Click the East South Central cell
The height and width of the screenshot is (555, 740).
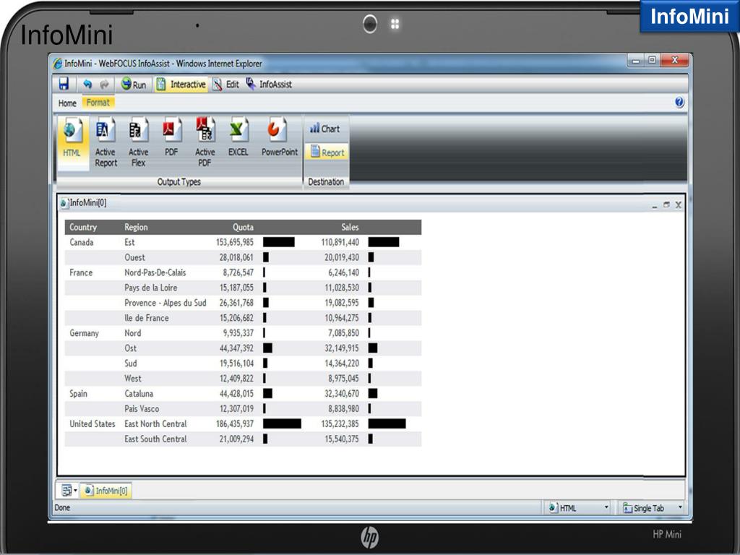tap(156, 439)
